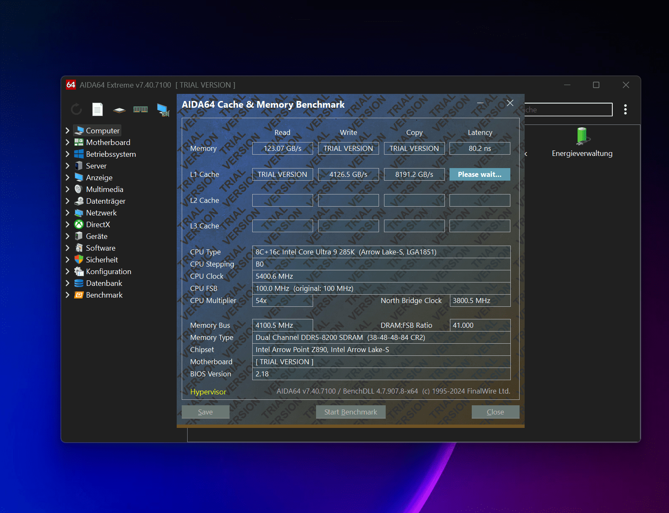Select the Motherboard label in the tree
This screenshot has height=513, width=669.
[108, 142]
